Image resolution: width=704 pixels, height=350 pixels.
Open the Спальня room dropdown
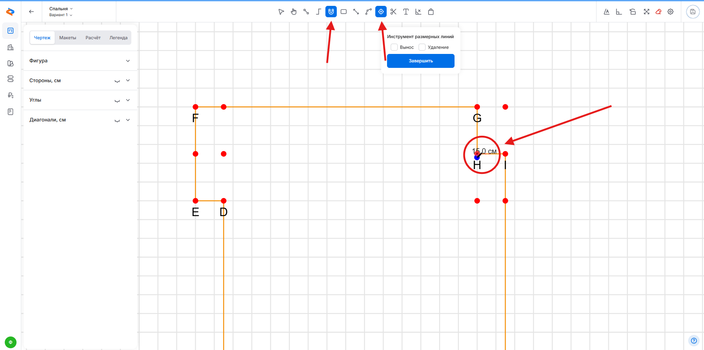tap(61, 9)
